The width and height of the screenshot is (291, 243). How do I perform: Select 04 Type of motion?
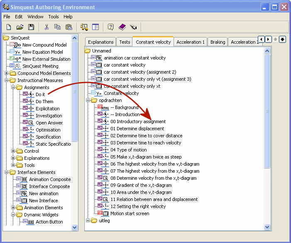click(128, 150)
